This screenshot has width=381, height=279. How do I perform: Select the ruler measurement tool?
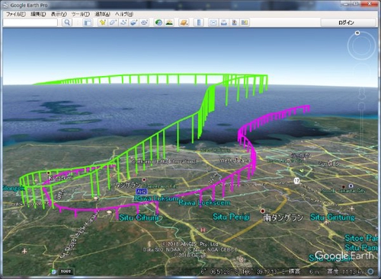pyautogui.click(x=199, y=23)
